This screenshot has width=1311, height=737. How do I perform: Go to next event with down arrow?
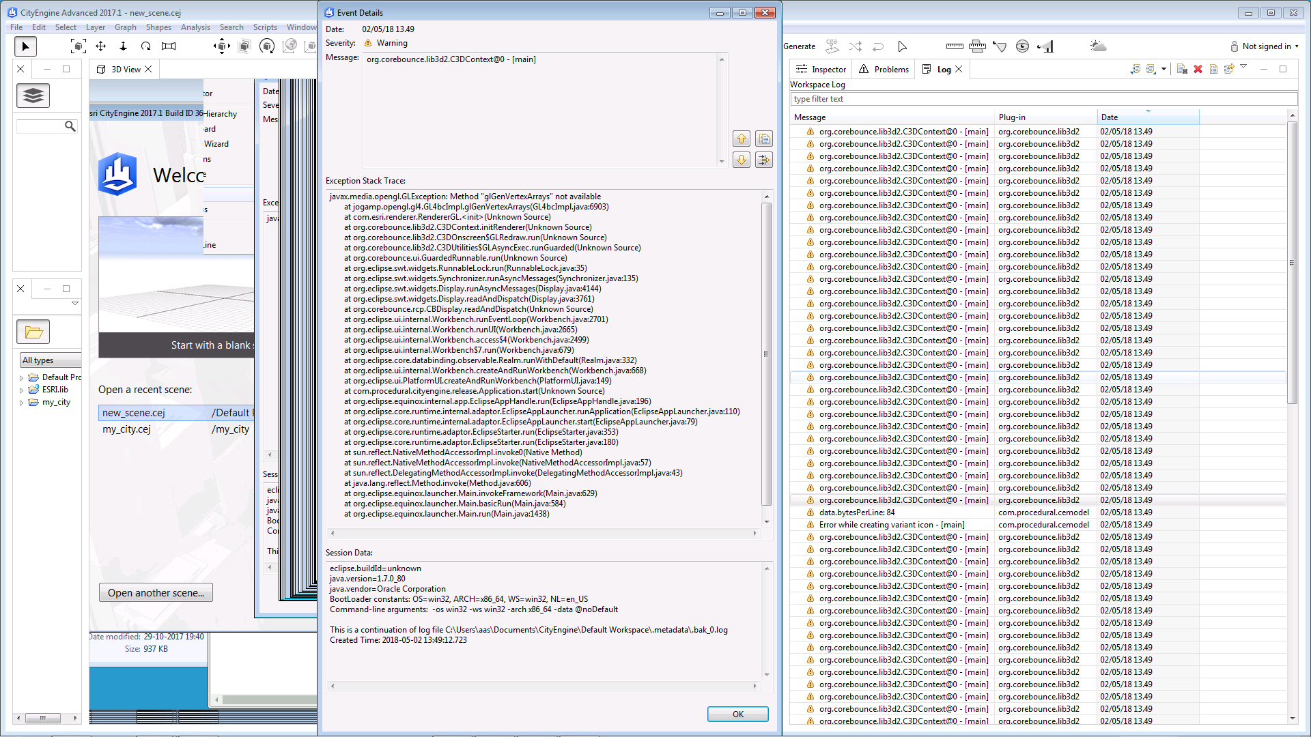(742, 160)
